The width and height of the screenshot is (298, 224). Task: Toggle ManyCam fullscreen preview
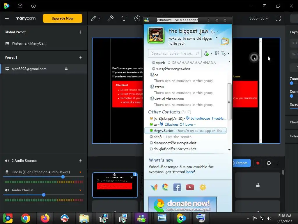click(x=278, y=18)
